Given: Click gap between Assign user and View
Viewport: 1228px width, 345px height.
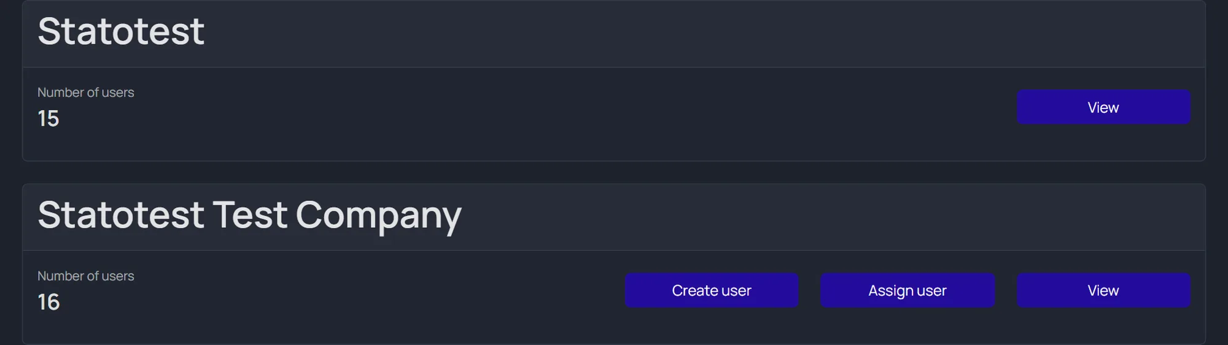Looking at the screenshot, I should [1006, 290].
